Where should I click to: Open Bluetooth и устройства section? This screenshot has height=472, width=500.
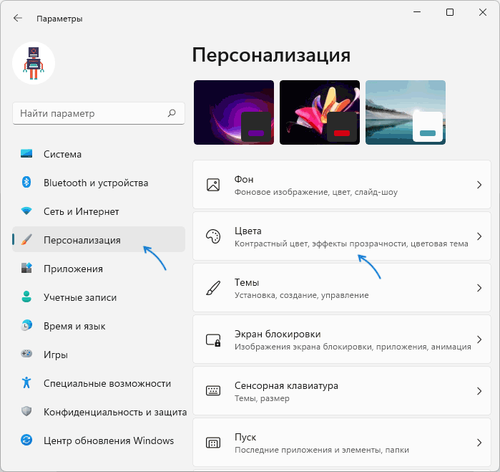click(99, 183)
